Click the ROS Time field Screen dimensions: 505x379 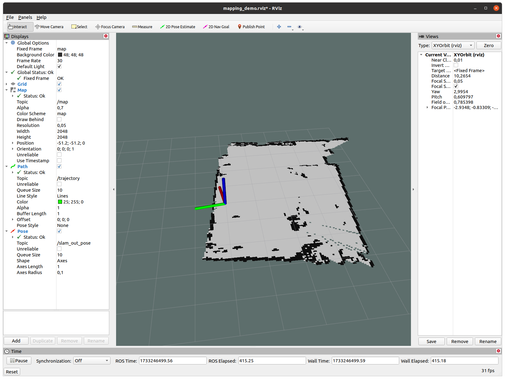(x=172, y=361)
